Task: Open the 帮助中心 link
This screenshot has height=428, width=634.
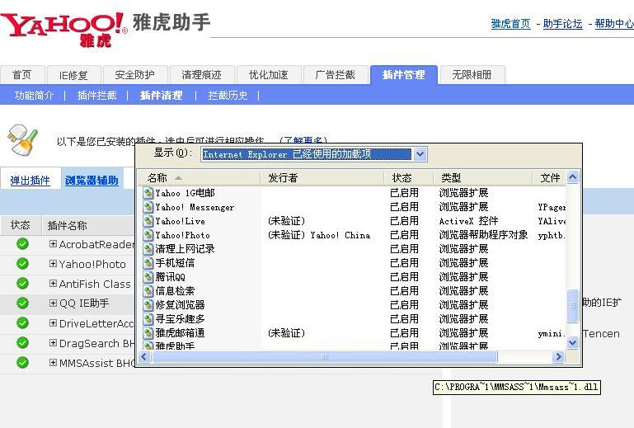Action: 614,24
